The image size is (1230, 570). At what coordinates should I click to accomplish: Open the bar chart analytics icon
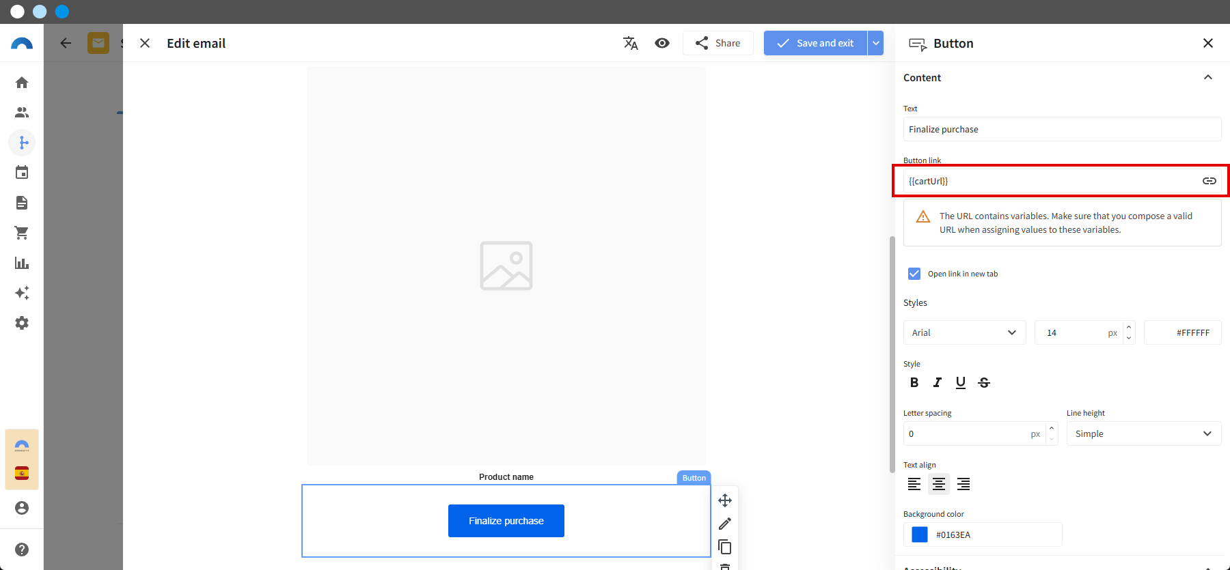click(x=22, y=263)
